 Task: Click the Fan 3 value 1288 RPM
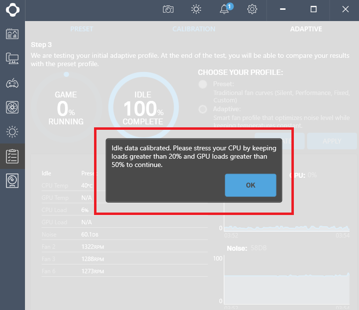(x=93, y=259)
